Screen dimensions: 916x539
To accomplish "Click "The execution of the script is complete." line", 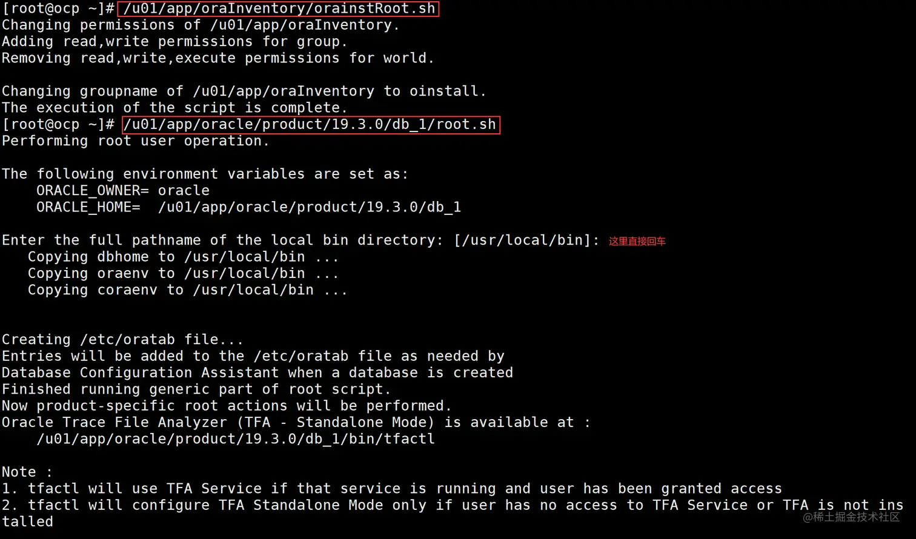I will pyautogui.click(x=174, y=108).
